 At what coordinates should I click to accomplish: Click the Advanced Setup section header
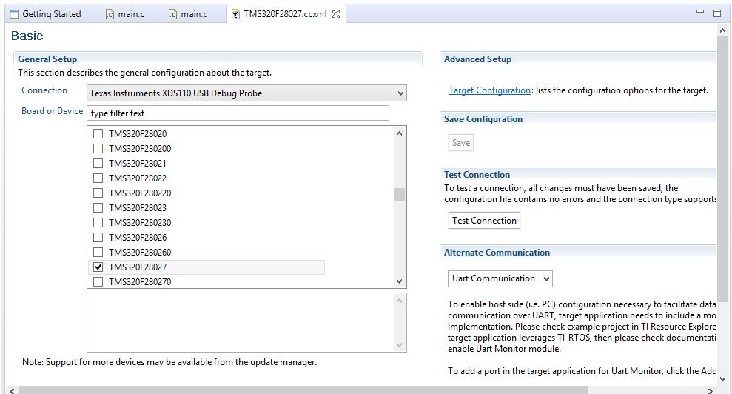click(x=477, y=59)
